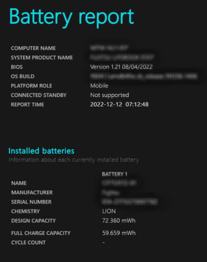Viewport: 207px width, 262px height.
Task: Click the SYSTEM PRODUCT NAME label
Action: pyautogui.click(x=42, y=57)
